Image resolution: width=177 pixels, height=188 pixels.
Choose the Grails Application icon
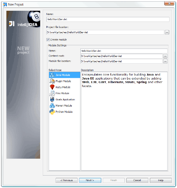[52, 99]
